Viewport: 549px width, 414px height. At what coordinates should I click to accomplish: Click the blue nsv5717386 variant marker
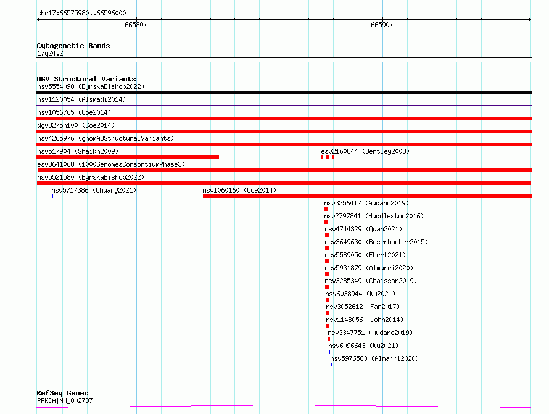click(52, 196)
